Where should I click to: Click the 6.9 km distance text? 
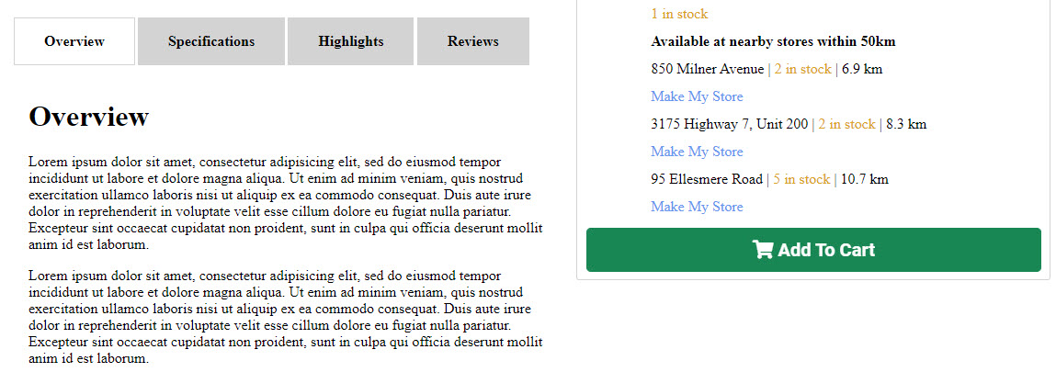(x=862, y=69)
